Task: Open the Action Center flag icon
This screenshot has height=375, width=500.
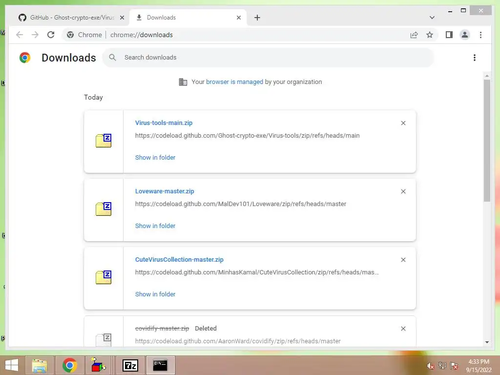Action: pos(454,366)
